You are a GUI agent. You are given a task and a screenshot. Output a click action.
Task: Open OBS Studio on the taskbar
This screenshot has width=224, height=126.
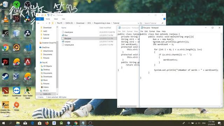[x=90, y=123]
